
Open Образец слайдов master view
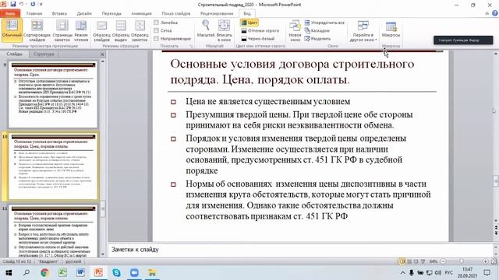[102, 31]
